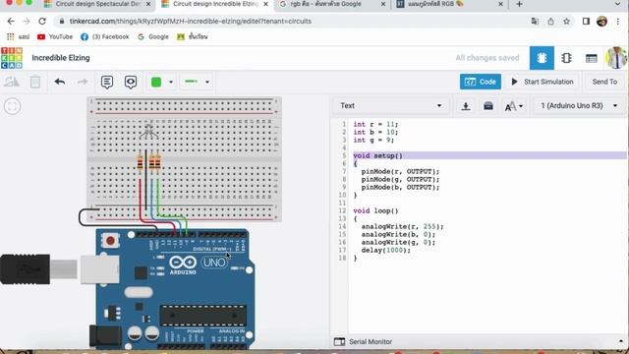Open a new browser tab

[520, 4]
